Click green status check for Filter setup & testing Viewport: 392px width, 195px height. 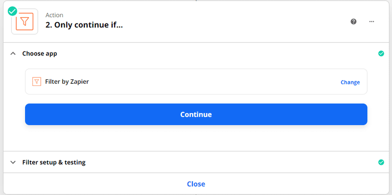[381, 162]
